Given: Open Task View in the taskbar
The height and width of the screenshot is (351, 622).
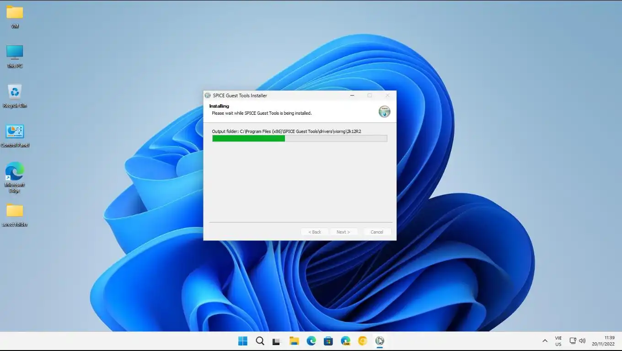Looking at the screenshot, I should click(276, 341).
